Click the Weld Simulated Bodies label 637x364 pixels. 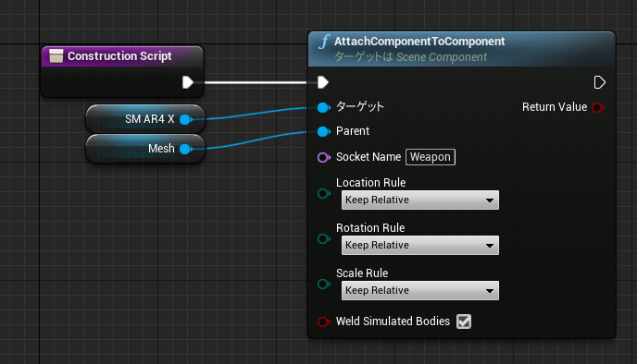pos(393,321)
